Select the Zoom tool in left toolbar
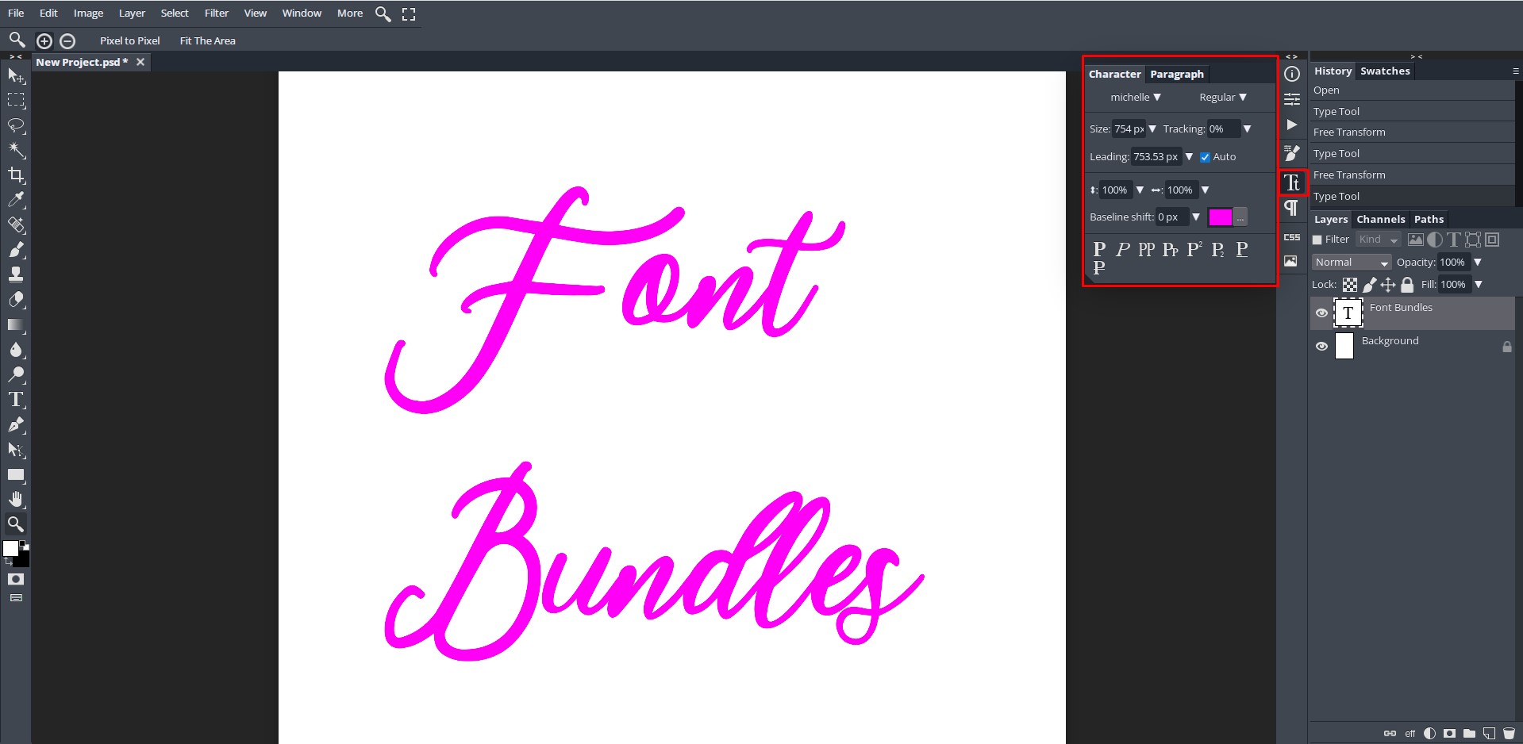Screen dimensions: 1523x744 point(16,524)
